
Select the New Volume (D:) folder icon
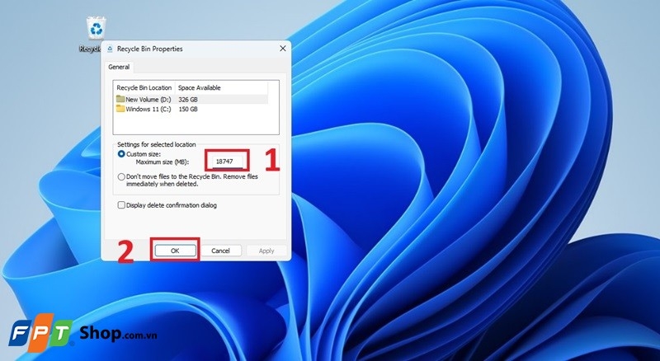(120, 99)
